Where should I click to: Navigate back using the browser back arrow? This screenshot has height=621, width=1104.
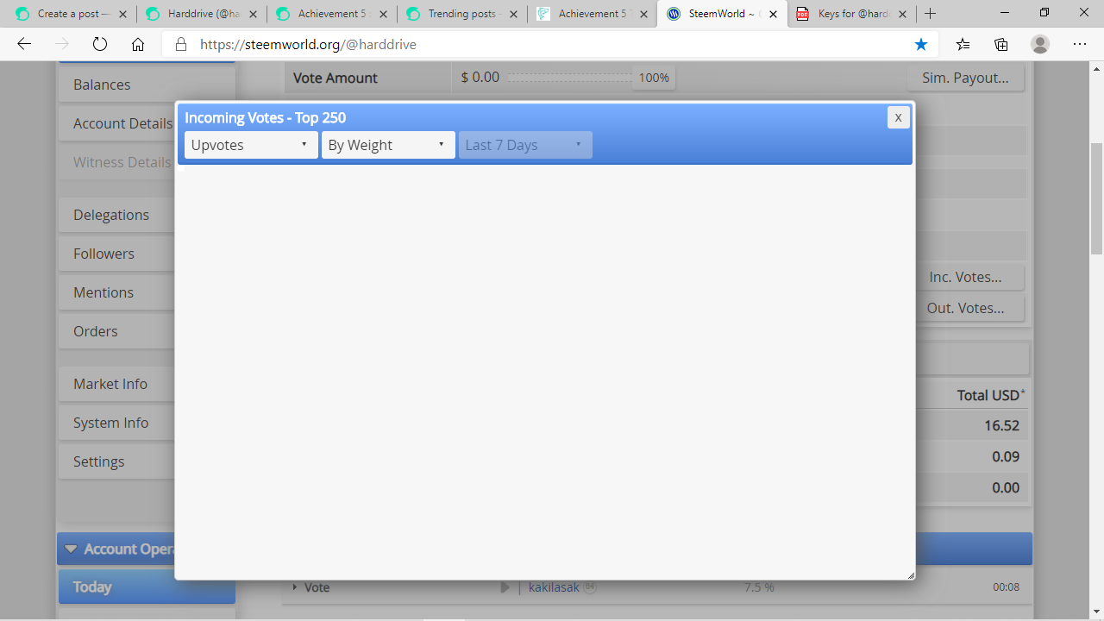point(23,44)
